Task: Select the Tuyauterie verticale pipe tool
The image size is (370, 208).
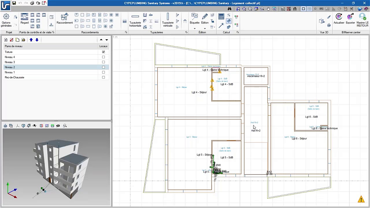Action: click(x=168, y=20)
